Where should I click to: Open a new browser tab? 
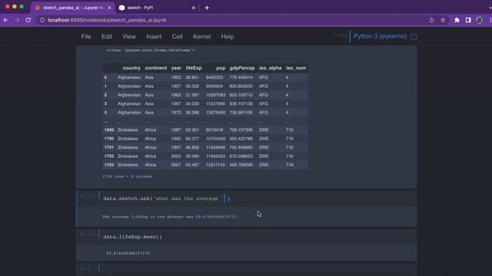[x=207, y=8]
